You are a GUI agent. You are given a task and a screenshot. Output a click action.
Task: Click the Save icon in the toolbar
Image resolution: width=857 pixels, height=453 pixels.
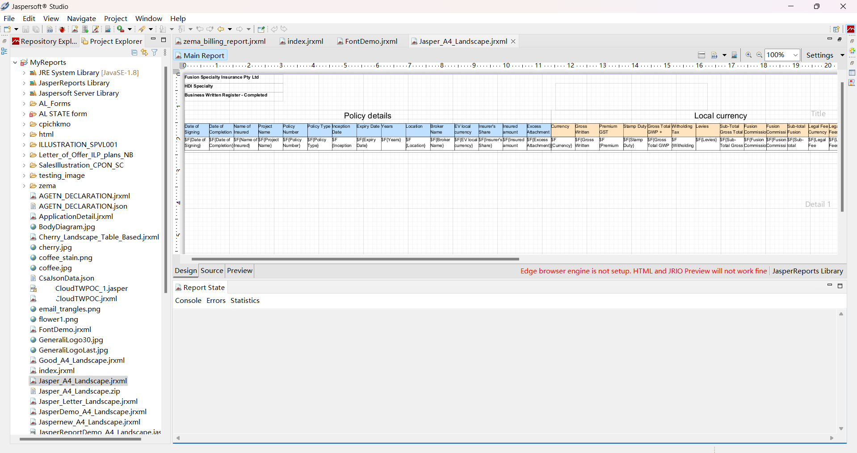(x=25, y=29)
